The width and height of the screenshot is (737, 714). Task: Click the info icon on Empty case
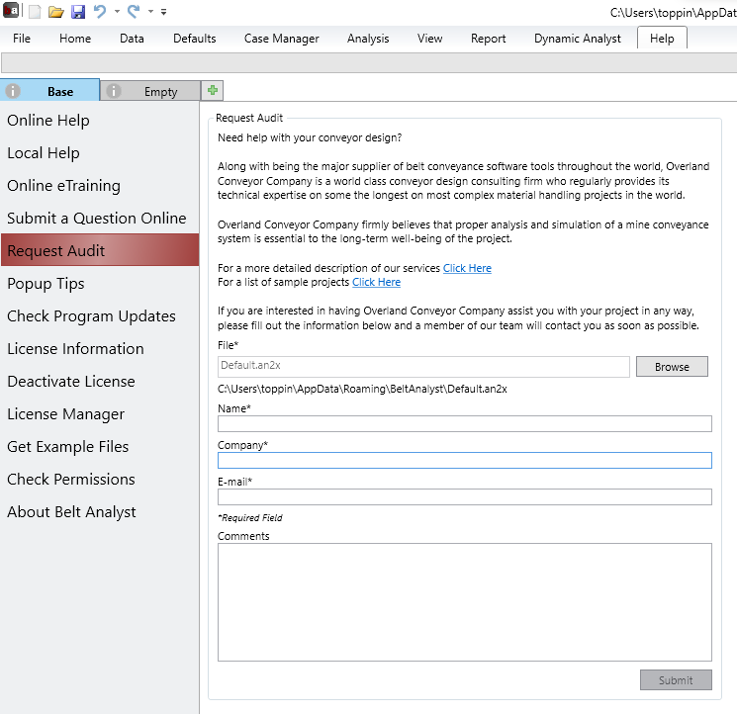(114, 91)
